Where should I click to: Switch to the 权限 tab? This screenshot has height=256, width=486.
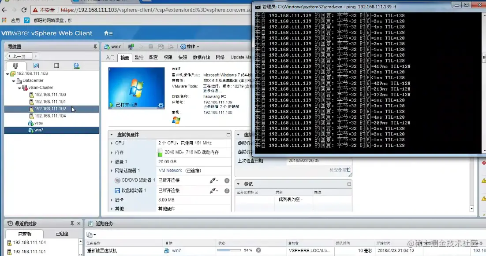coord(168,57)
